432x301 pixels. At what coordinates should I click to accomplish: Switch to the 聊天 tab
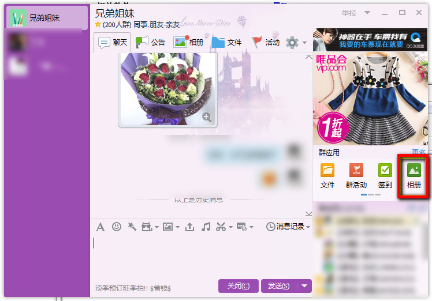[x=113, y=42]
